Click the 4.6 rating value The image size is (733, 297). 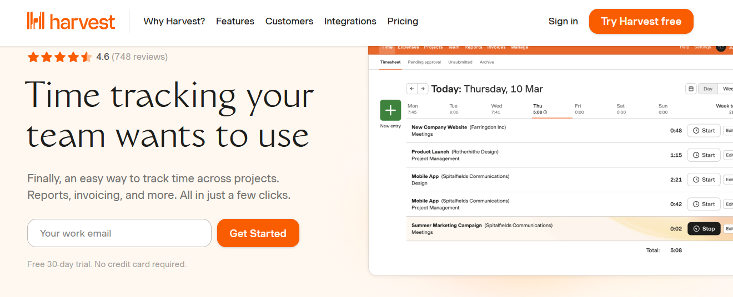[x=103, y=57]
